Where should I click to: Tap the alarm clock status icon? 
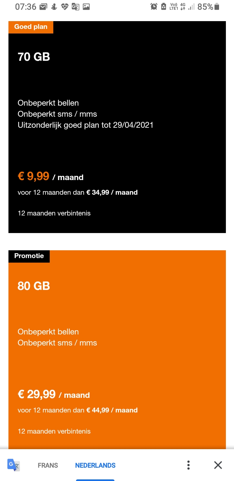154,7
